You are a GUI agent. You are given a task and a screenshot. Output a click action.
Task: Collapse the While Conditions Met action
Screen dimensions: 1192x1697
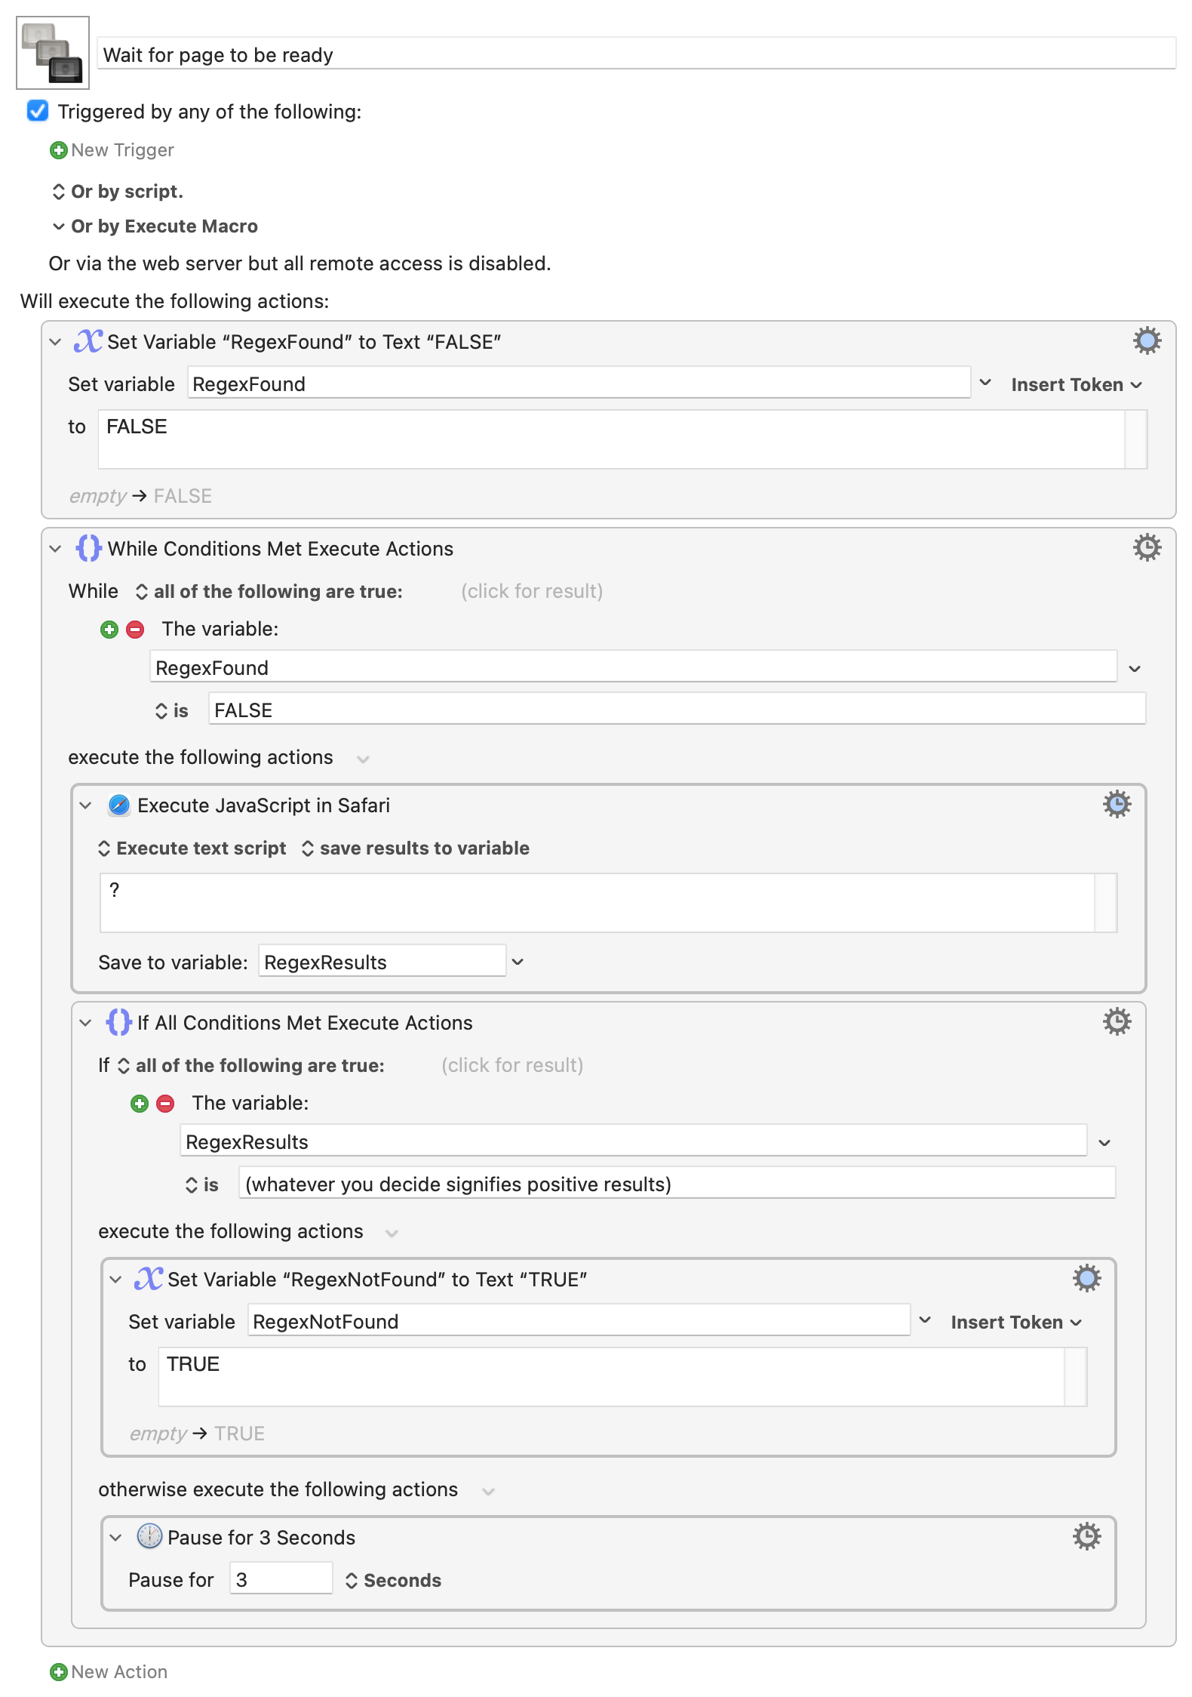55,549
